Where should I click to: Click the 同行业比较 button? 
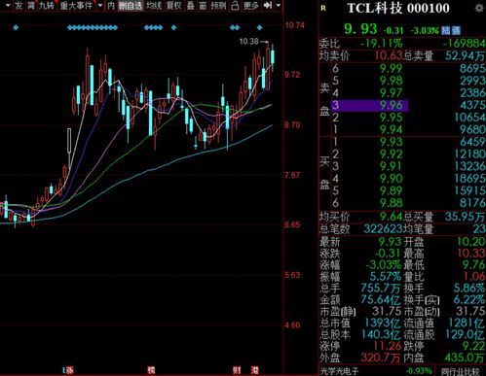tap(461, 371)
